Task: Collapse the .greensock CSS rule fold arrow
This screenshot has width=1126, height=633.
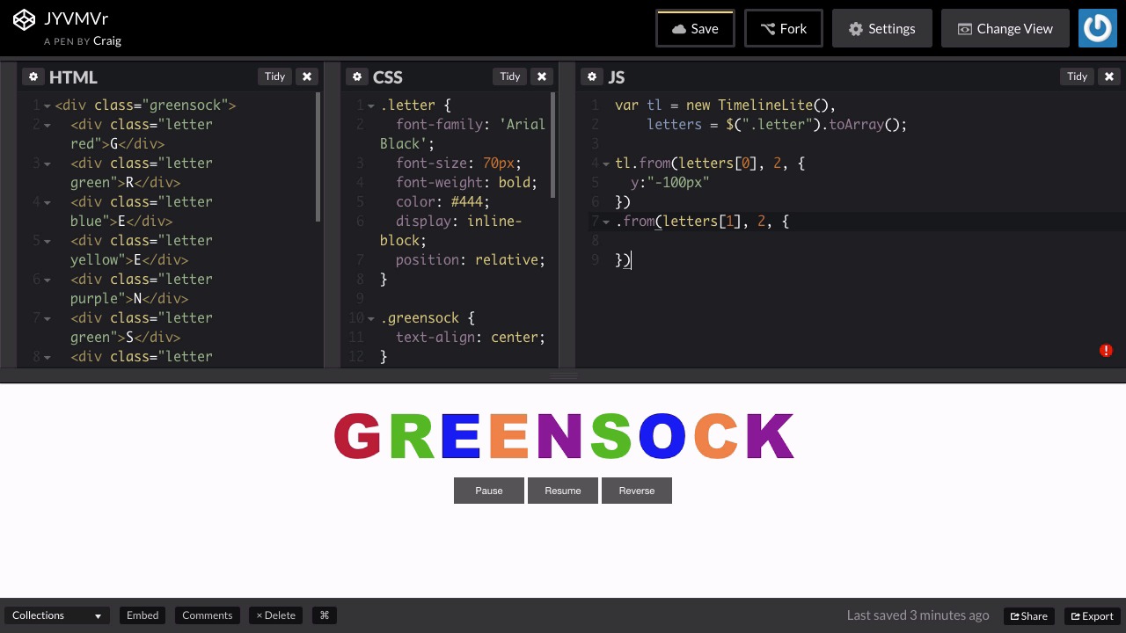Action: pyautogui.click(x=370, y=318)
